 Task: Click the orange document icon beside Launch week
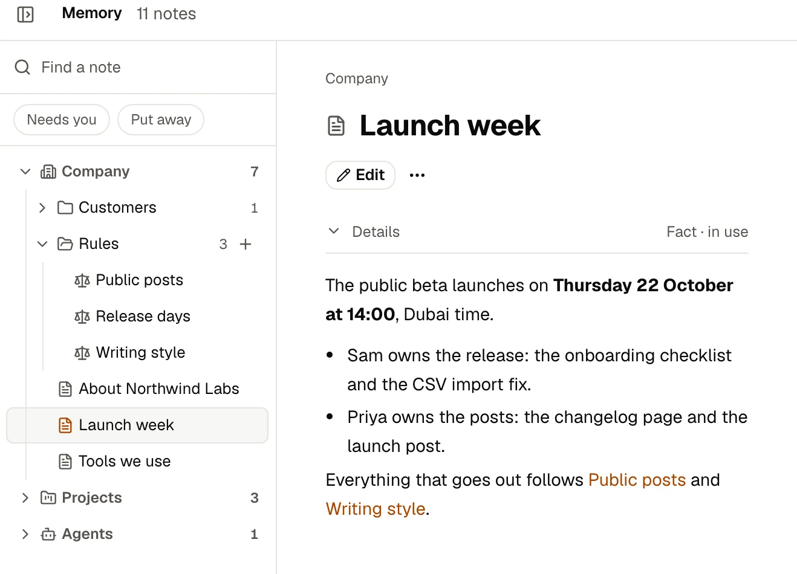(65, 425)
